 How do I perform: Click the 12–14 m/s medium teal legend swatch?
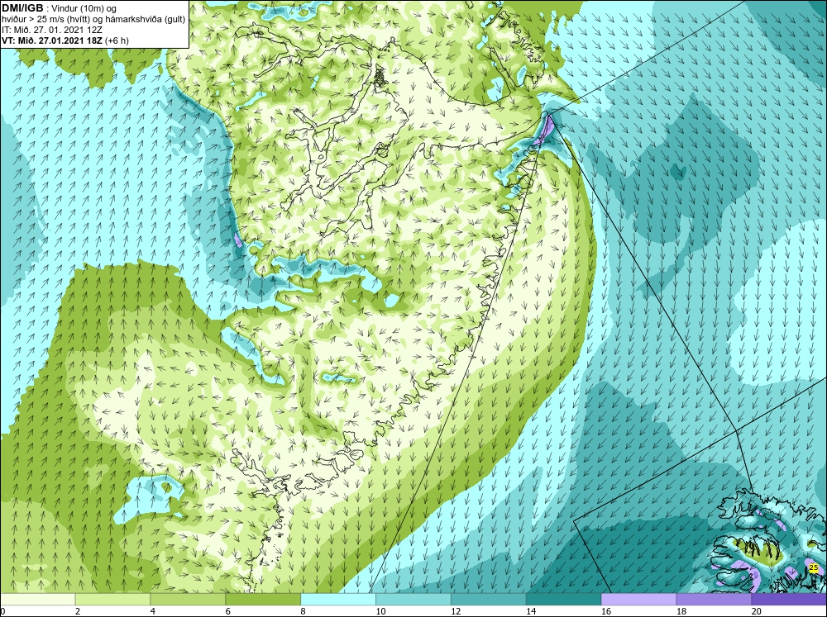(489, 600)
